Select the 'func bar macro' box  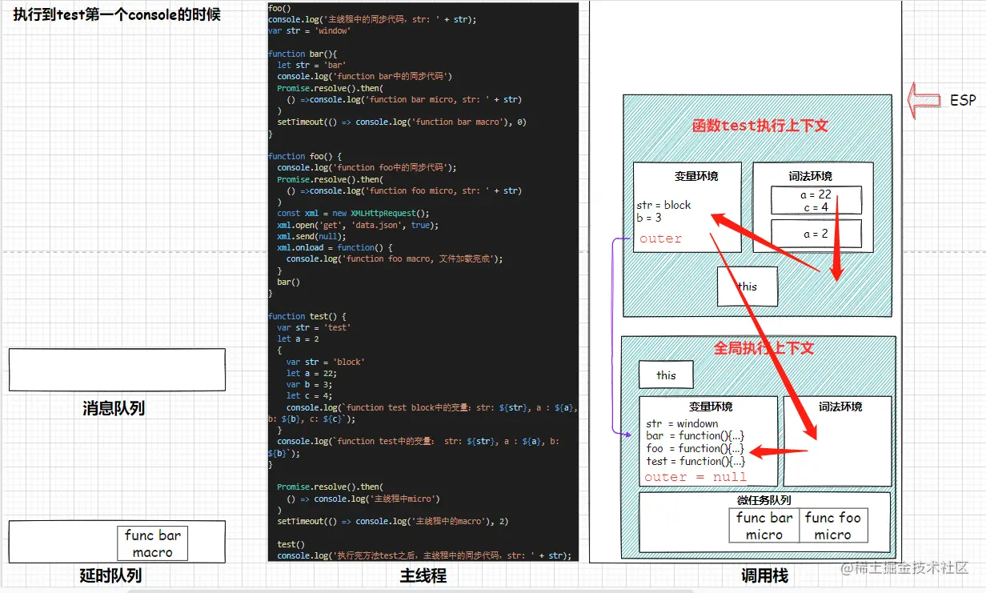pyautogui.click(x=153, y=543)
